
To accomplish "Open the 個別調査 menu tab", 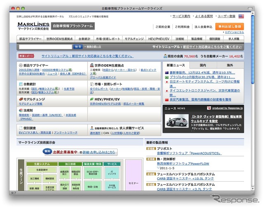I will click(x=214, y=39).
